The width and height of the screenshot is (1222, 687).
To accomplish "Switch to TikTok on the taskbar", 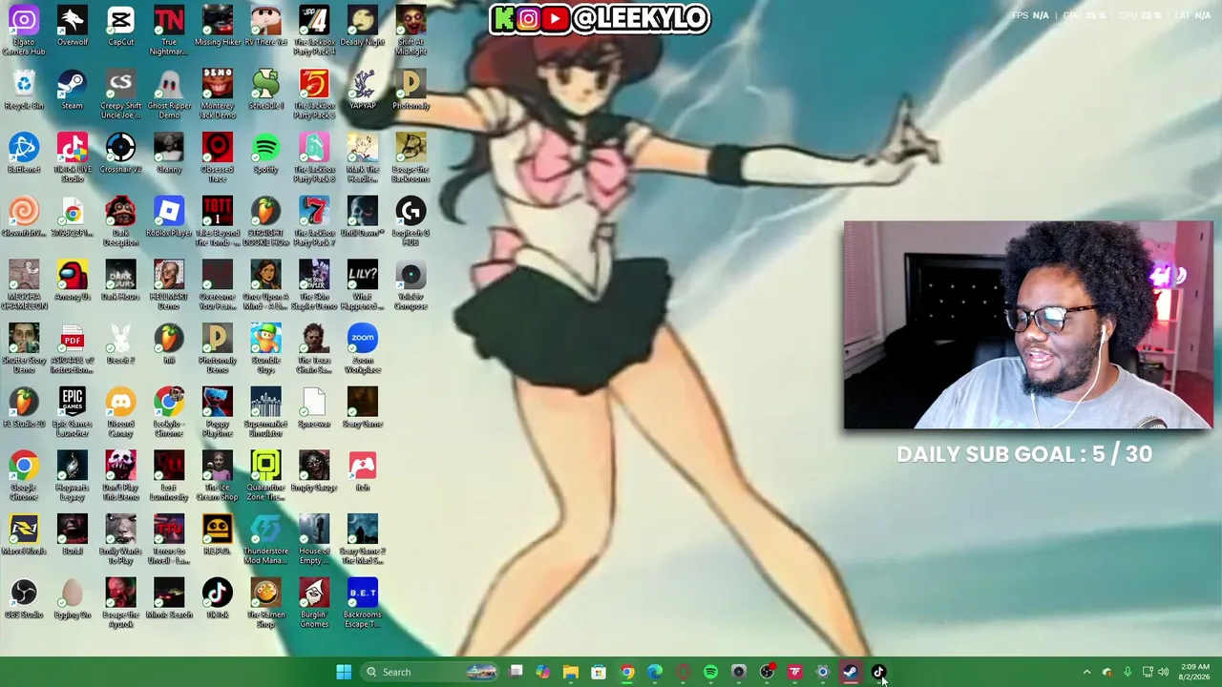I will coord(878,672).
